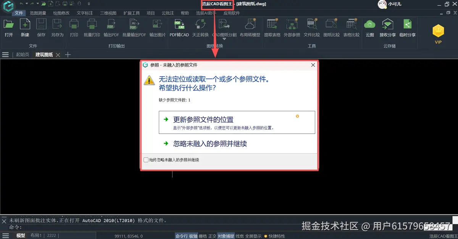Launch the PDF转CAD converter
The height and width of the screenshot is (239, 458).
[179, 27]
